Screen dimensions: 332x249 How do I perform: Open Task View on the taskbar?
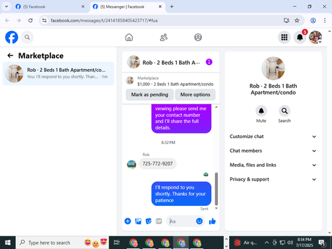point(117,243)
